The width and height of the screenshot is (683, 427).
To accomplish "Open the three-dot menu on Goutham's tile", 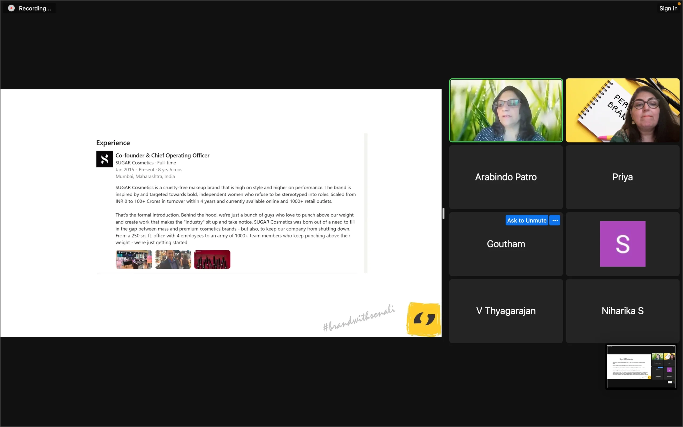I will point(555,220).
